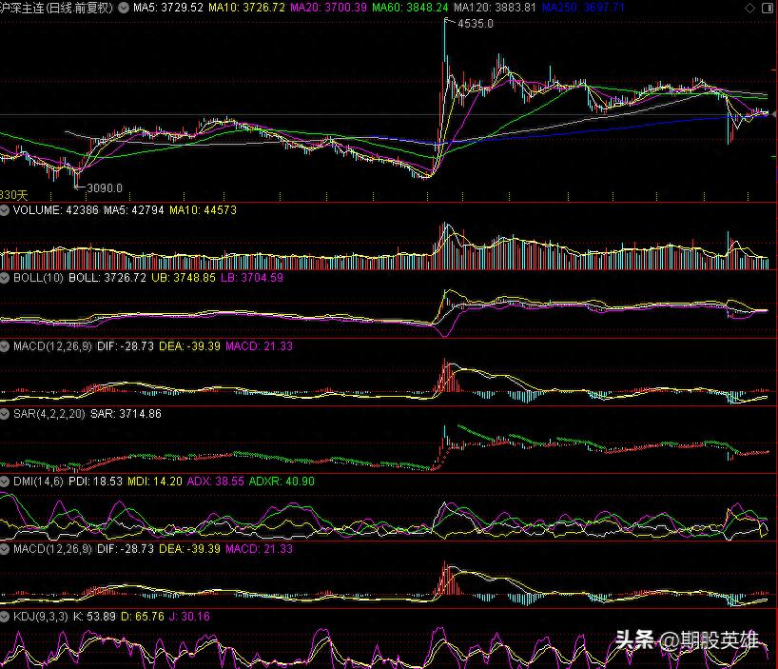Click the arrow icon of the upper MACD panel
The height and width of the screenshot is (669, 778).
[6, 346]
